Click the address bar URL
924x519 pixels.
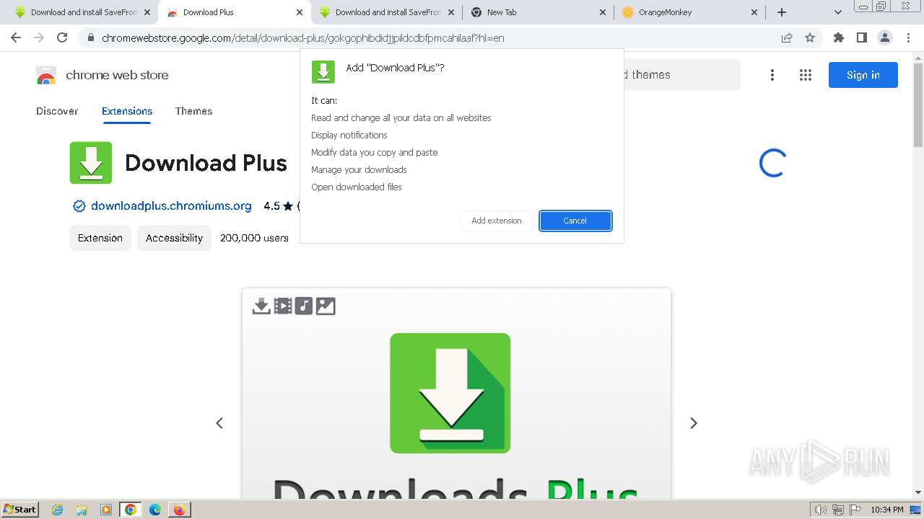tap(303, 37)
